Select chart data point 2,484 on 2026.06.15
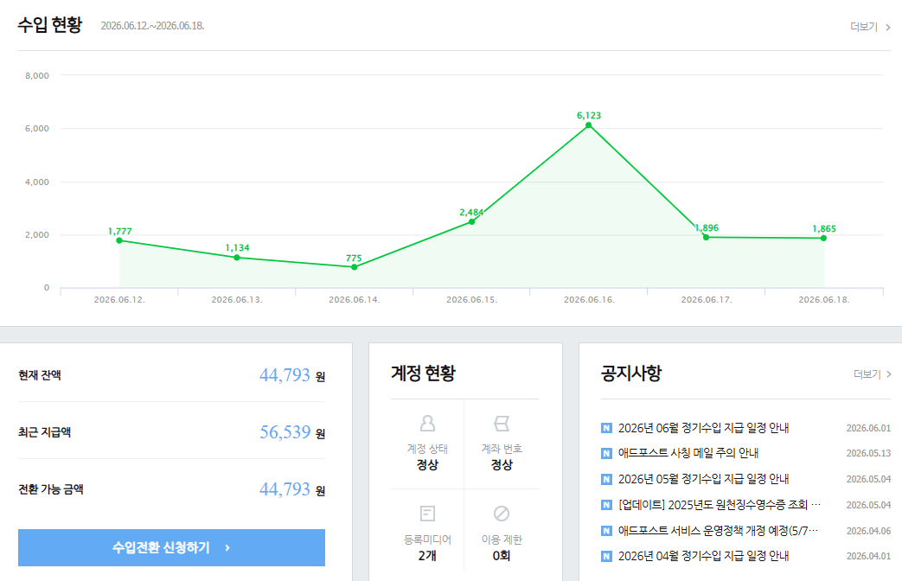The height and width of the screenshot is (581, 902). (471, 221)
